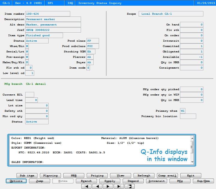This screenshot has height=189, width=216.
Task: Open the Intransit button
Action: tap(157, 181)
